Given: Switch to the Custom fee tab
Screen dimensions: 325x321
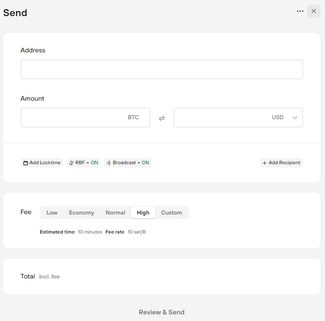Looking at the screenshot, I should click(x=171, y=212).
